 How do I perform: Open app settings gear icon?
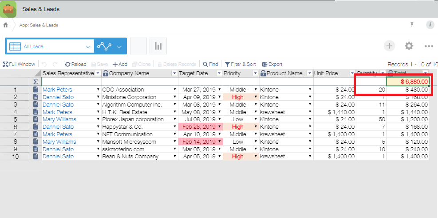(409, 46)
